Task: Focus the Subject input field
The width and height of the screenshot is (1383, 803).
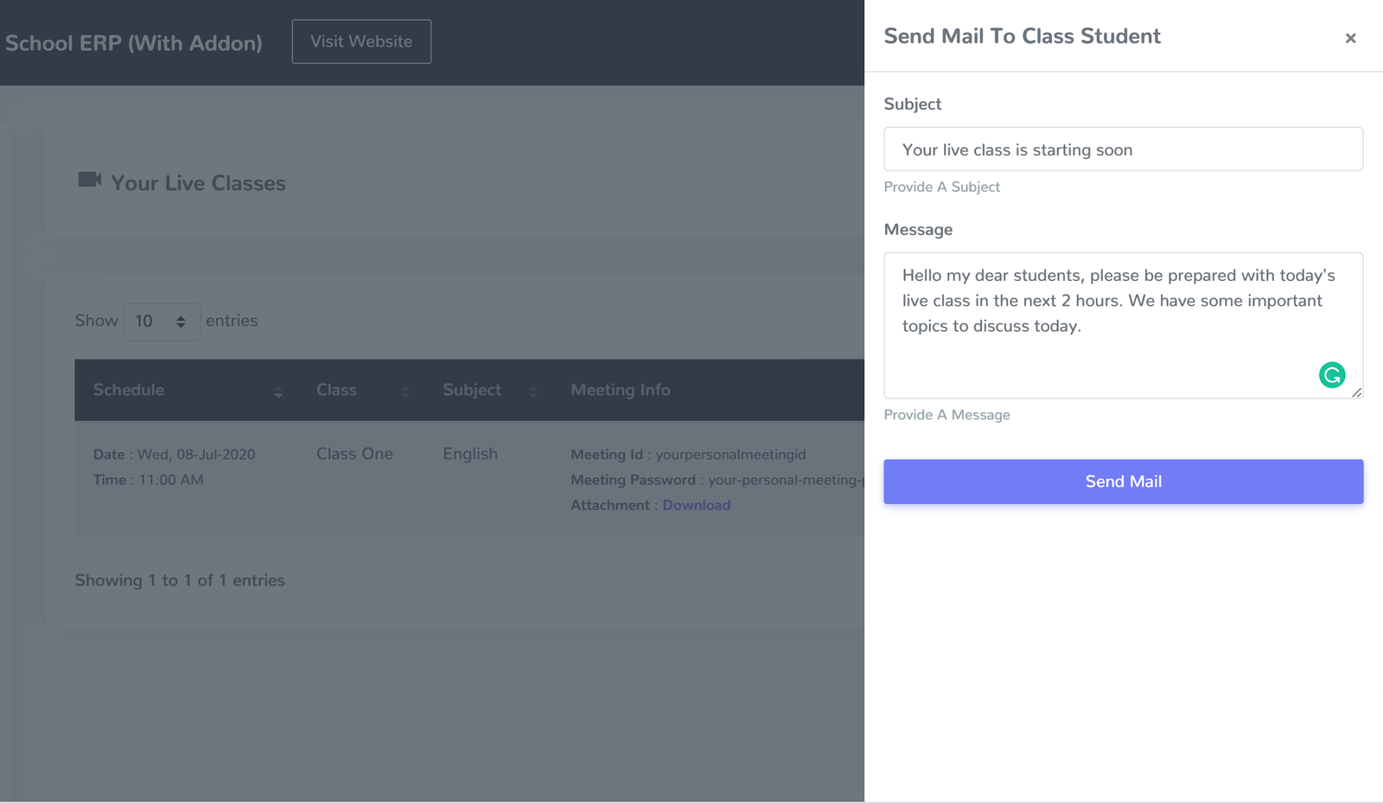Action: point(1123,149)
